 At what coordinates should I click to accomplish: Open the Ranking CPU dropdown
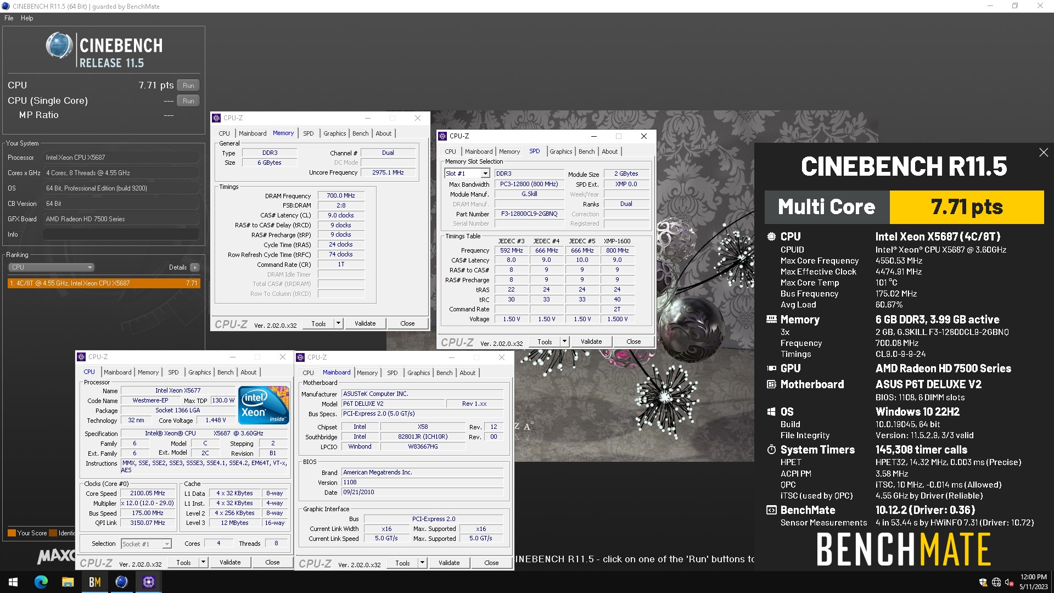(x=51, y=267)
